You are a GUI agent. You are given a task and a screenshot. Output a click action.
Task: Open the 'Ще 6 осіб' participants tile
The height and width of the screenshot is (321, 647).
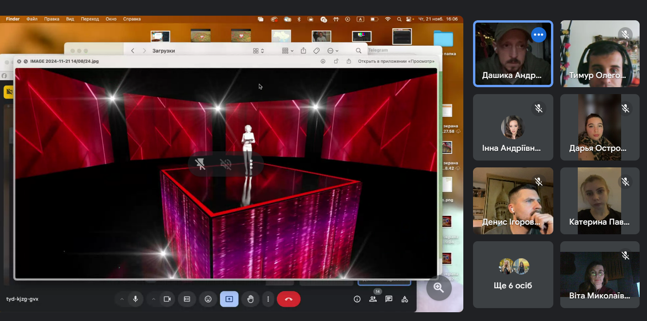pos(513,275)
